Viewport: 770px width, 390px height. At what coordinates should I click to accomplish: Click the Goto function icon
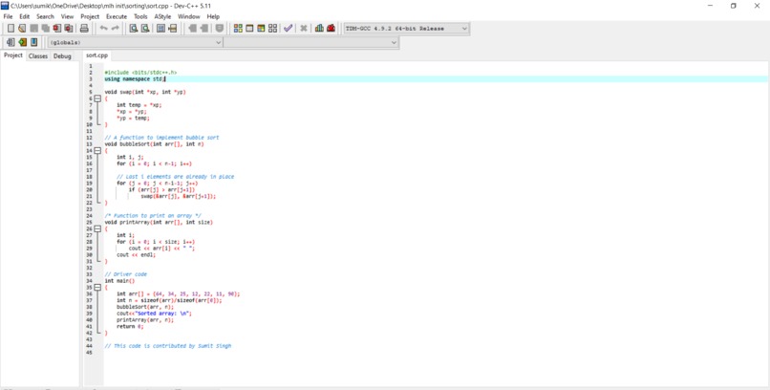[160, 29]
